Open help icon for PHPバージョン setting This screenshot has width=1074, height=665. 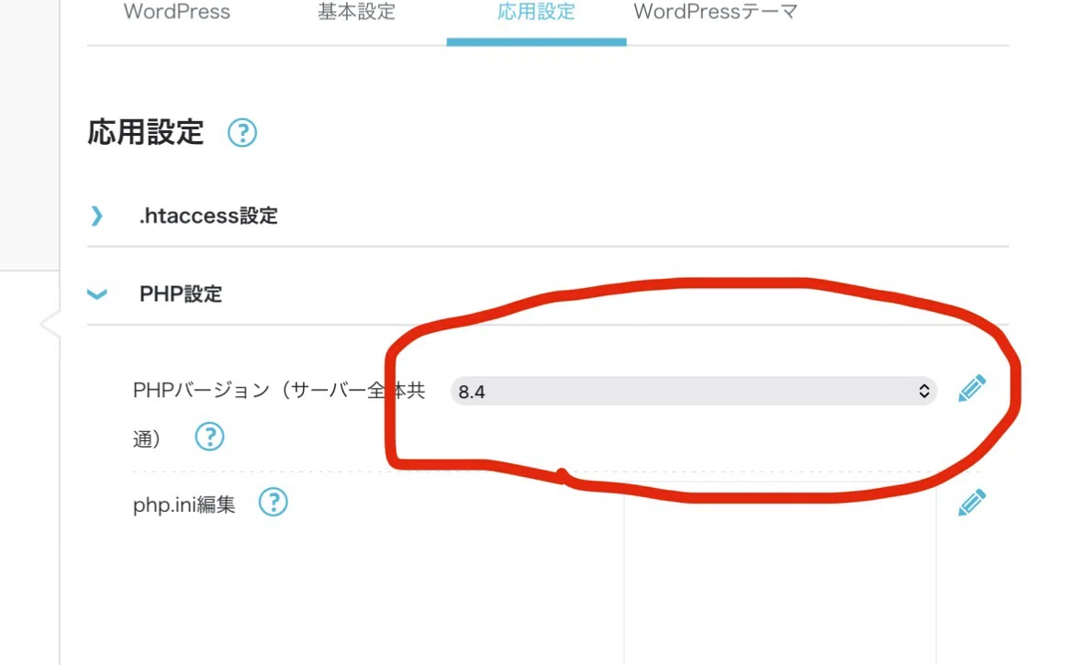[209, 436]
